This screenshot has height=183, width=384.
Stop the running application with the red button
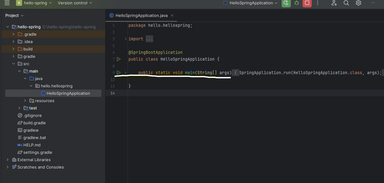(x=307, y=3)
